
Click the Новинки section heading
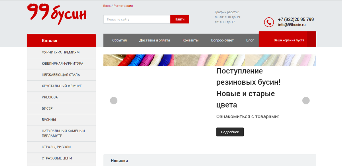(x=119, y=161)
